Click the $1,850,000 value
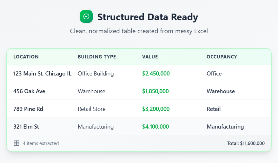This screenshot has width=278, height=163. point(155,91)
